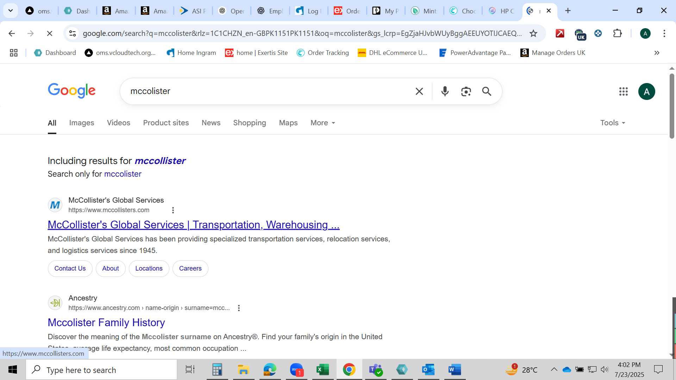The height and width of the screenshot is (380, 676).
Task: Open the DHL eCommerce bookmark
Action: [x=392, y=53]
